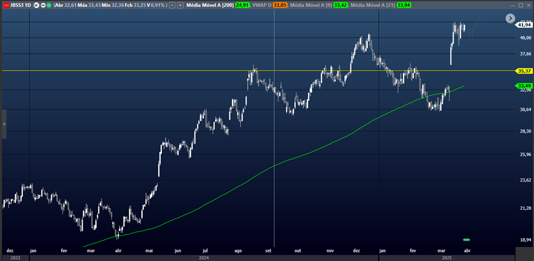The image size is (534, 261).
Task: Select the VWAP D indicator label
Action: pos(262,5)
